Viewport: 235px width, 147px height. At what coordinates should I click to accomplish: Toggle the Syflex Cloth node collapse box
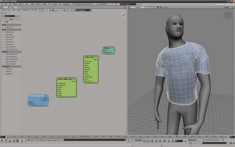[x=96, y=57]
